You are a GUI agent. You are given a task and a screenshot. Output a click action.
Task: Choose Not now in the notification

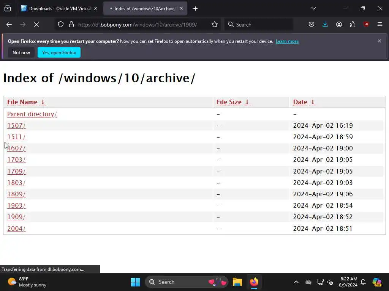pos(21,52)
